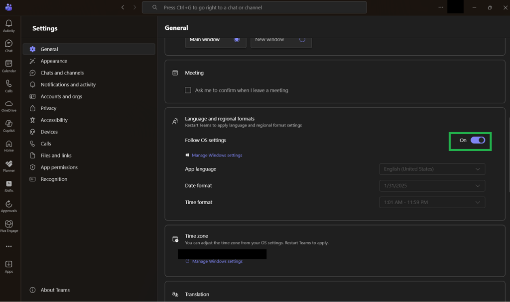This screenshot has width=510, height=302.
Task: Click the search box at the top
Action: [x=255, y=7]
